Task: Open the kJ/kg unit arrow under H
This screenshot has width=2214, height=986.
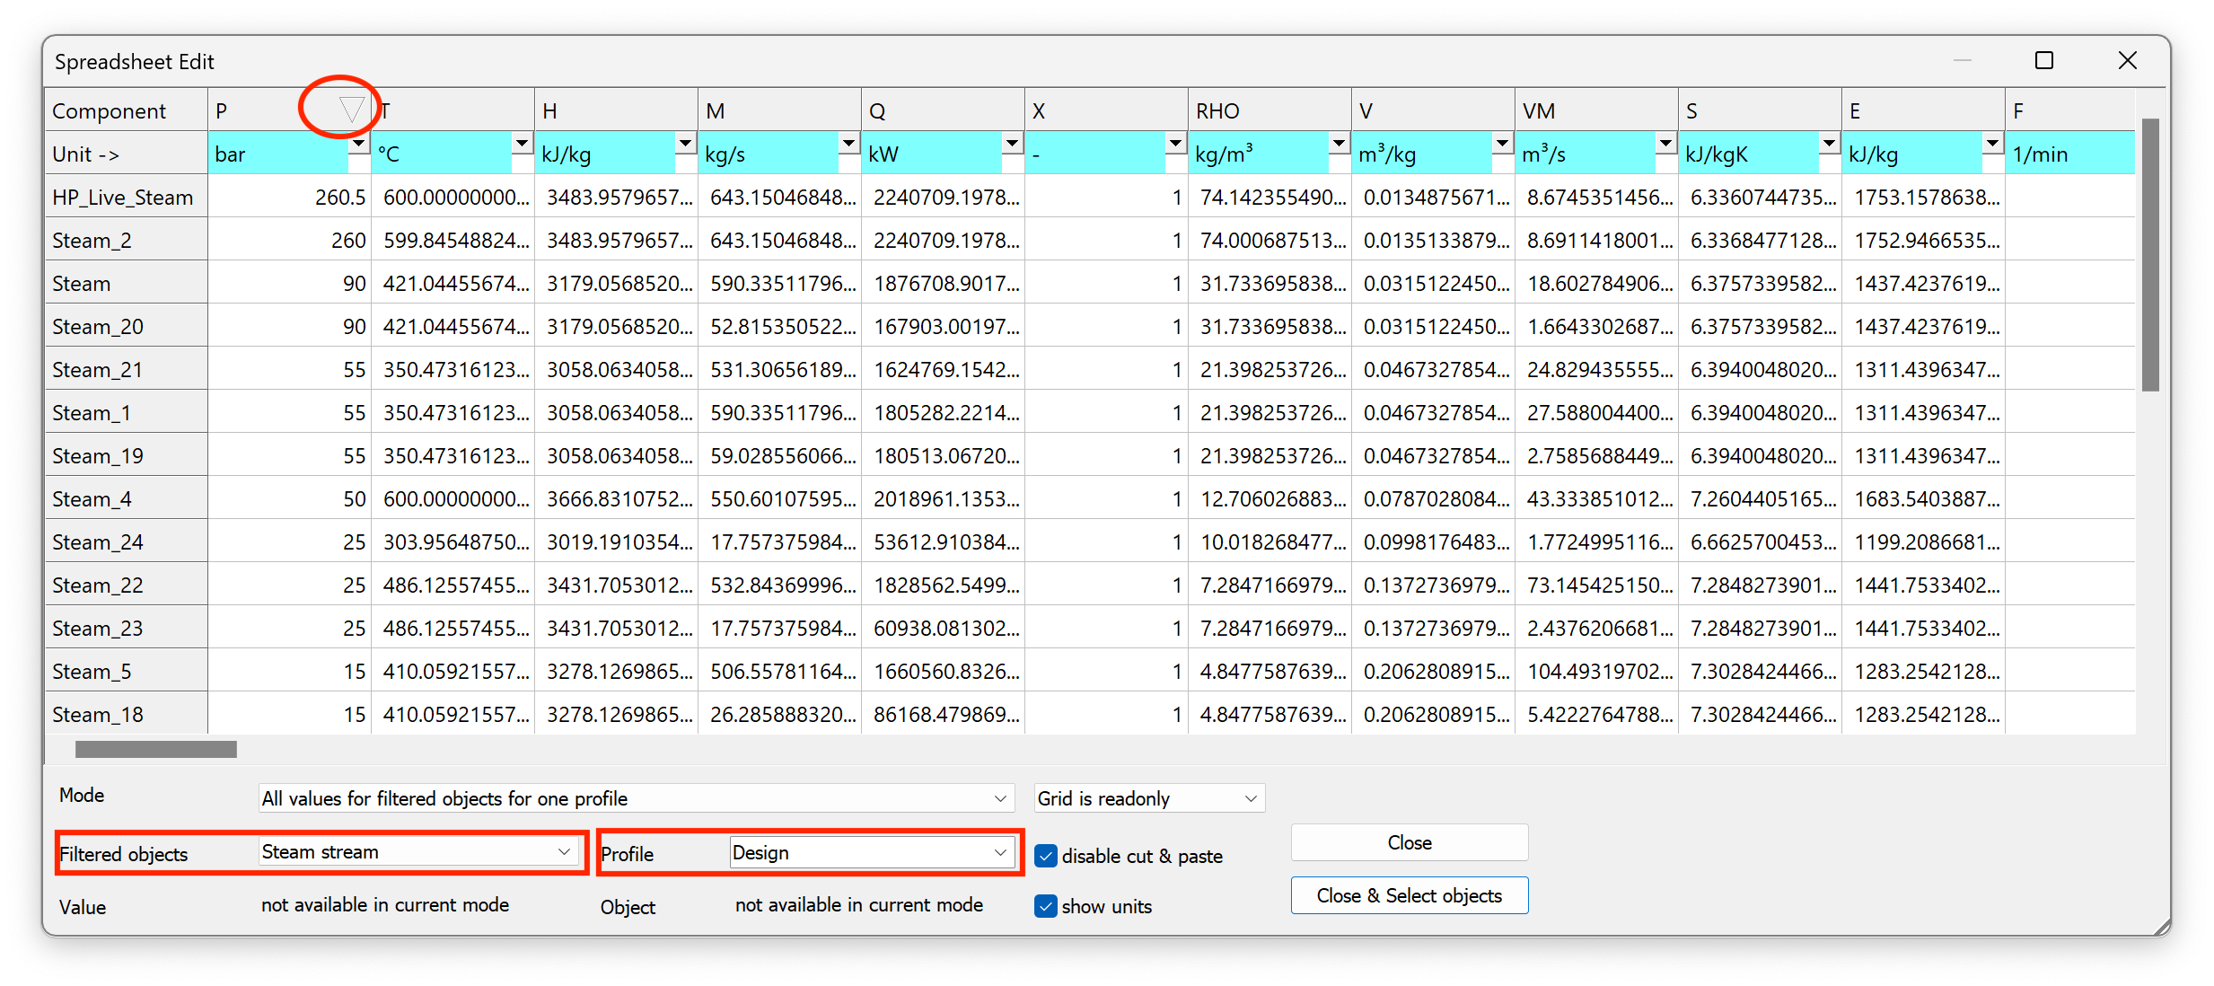Action: [x=685, y=144]
